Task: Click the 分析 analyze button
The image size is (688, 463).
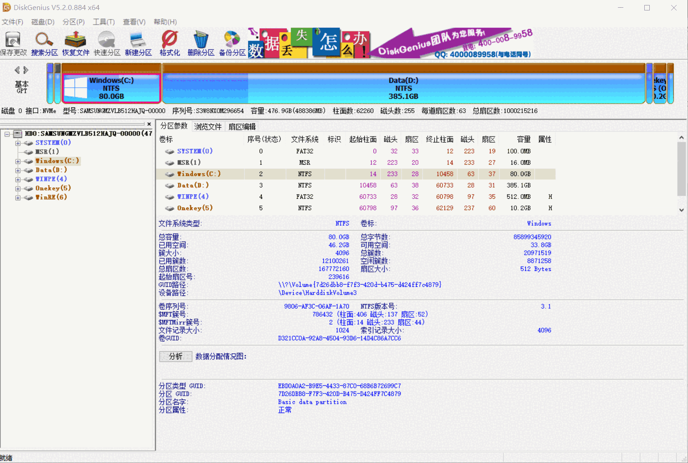Action: (175, 356)
